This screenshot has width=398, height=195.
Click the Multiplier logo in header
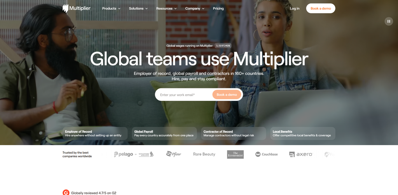pyautogui.click(x=77, y=9)
